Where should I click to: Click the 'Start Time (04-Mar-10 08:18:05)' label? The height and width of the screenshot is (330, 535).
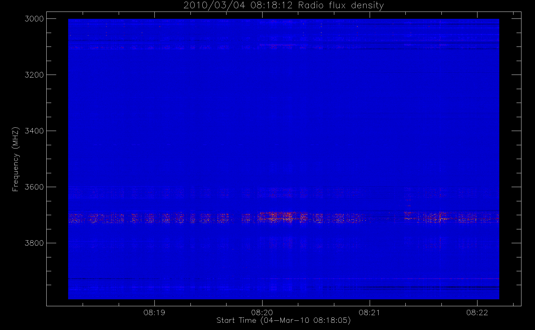point(283,320)
